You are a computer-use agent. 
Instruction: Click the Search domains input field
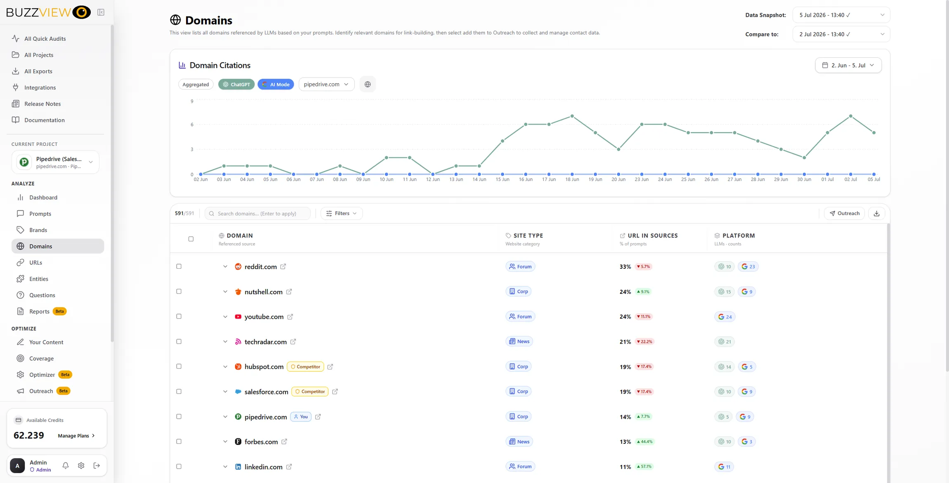coord(258,213)
